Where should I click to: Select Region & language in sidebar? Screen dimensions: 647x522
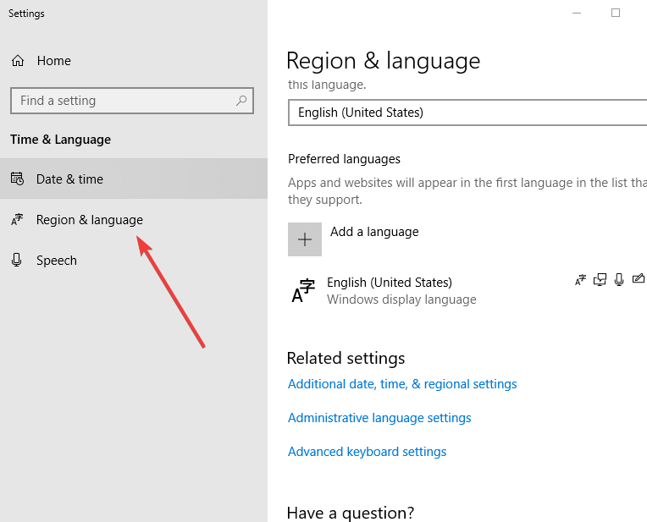point(89,220)
